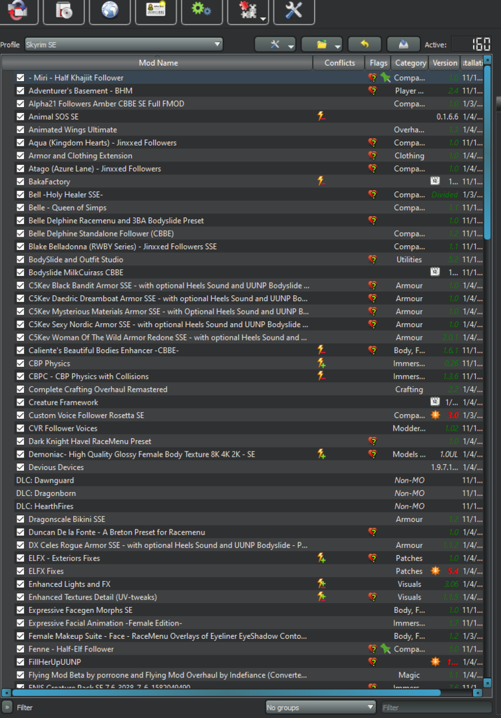Click the mod name filter input field
Screen dimensions: 501x718
[x=436, y=707]
